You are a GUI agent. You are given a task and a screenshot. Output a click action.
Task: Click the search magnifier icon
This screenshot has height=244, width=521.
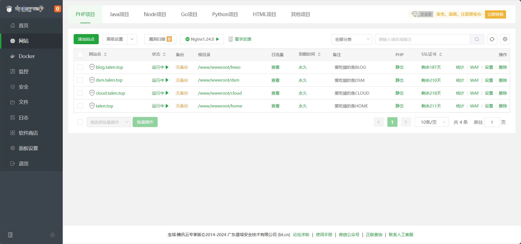click(x=477, y=39)
